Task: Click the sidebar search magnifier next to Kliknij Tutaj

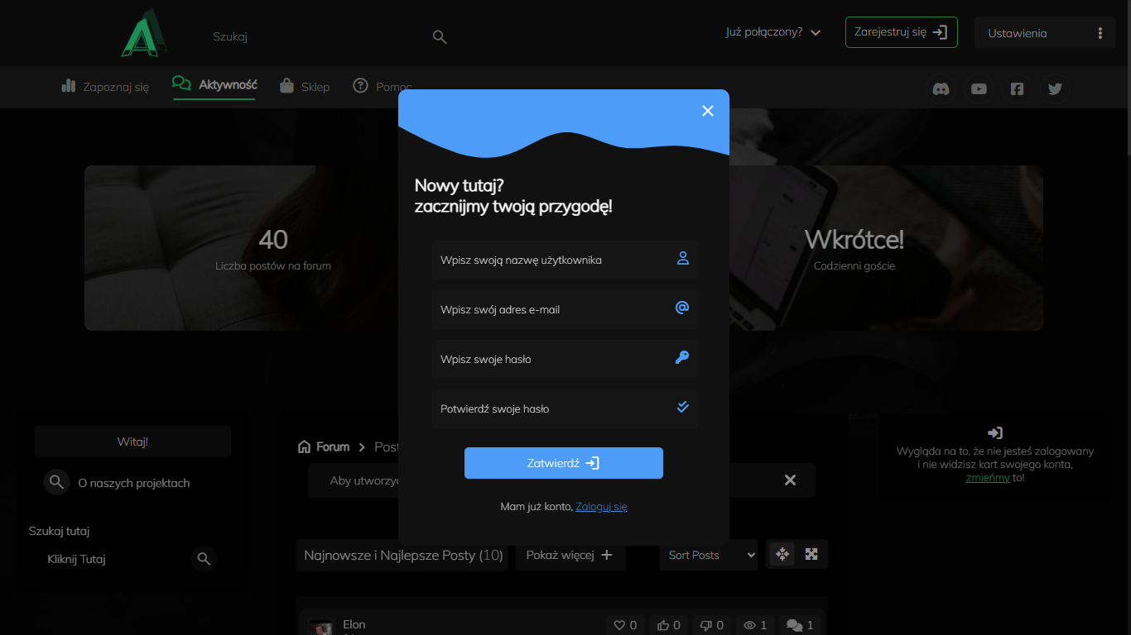Action: pos(204,560)
